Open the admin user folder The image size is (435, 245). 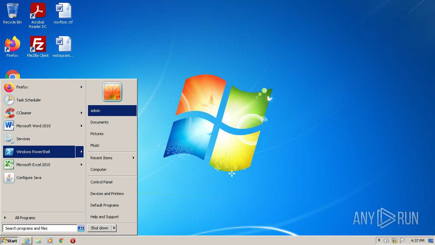[x=112, y=111]
